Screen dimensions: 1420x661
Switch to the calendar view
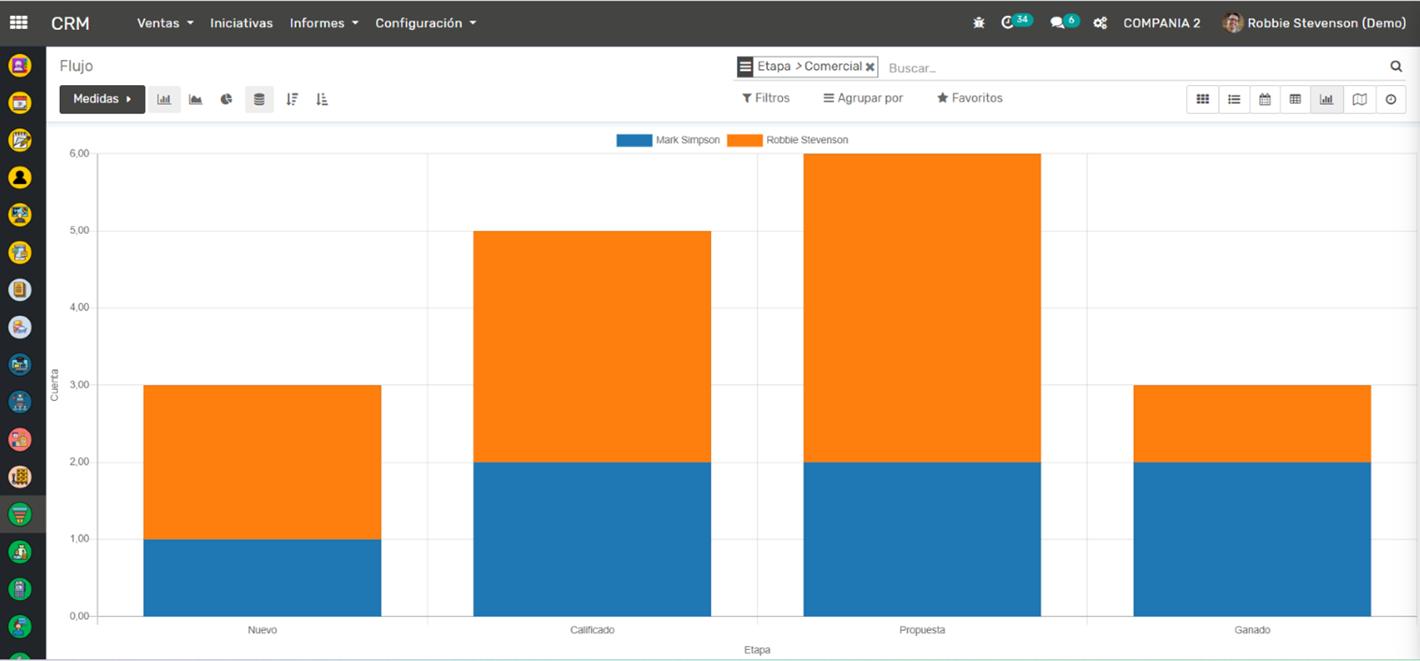(1265, 99)
